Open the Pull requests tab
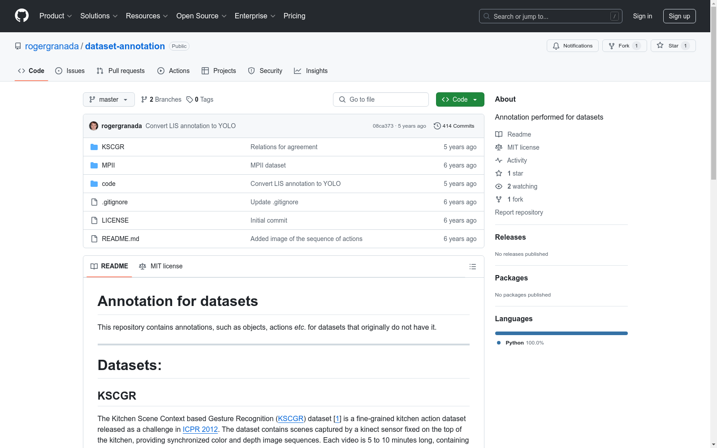717x448 pixels. tap(121, 71)
